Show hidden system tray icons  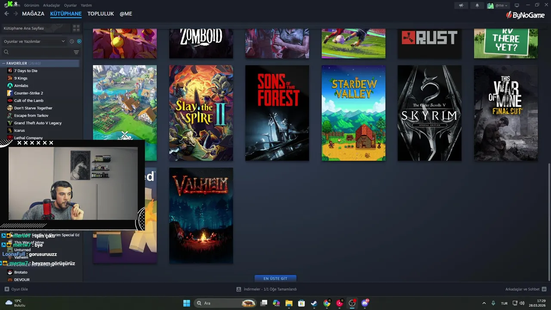coord(484,303)
